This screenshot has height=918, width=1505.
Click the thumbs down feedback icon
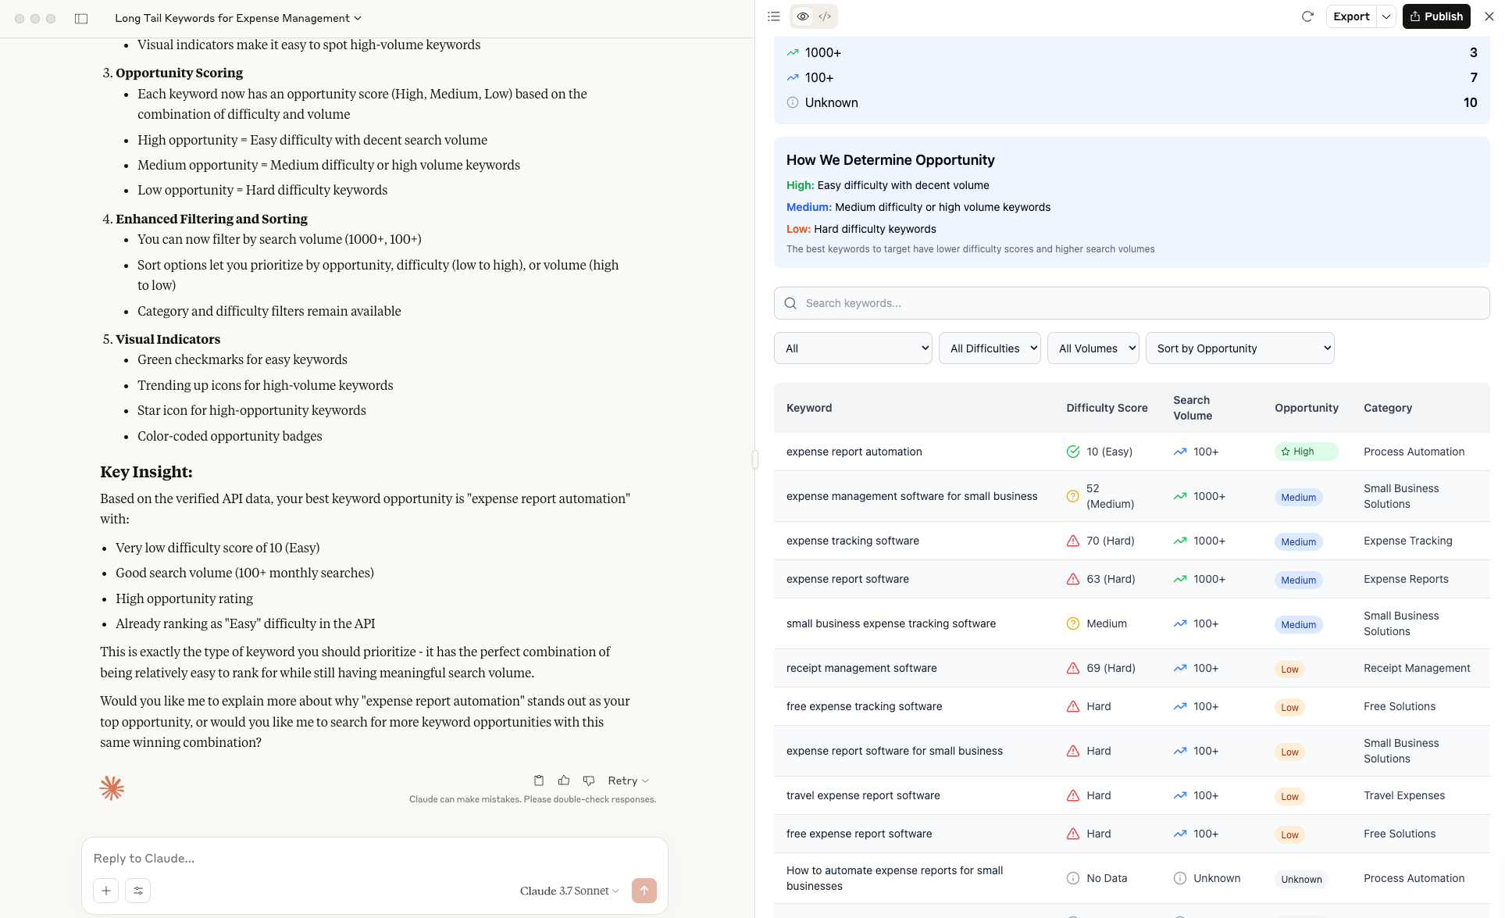(x=589, y=780)
